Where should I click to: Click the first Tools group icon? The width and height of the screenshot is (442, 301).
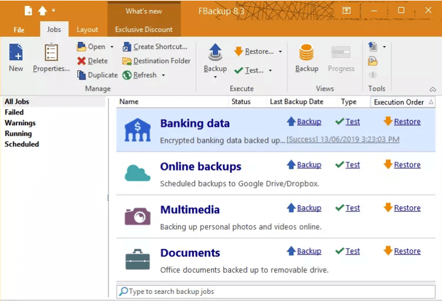click(372, 47)
